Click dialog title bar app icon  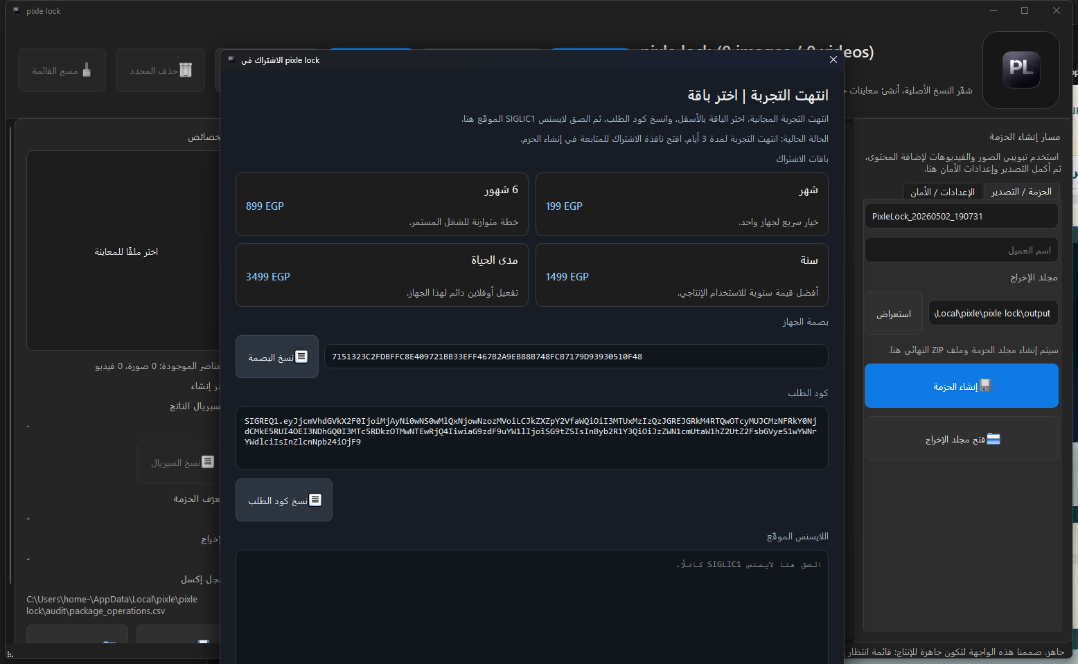[x=231, y=60]
